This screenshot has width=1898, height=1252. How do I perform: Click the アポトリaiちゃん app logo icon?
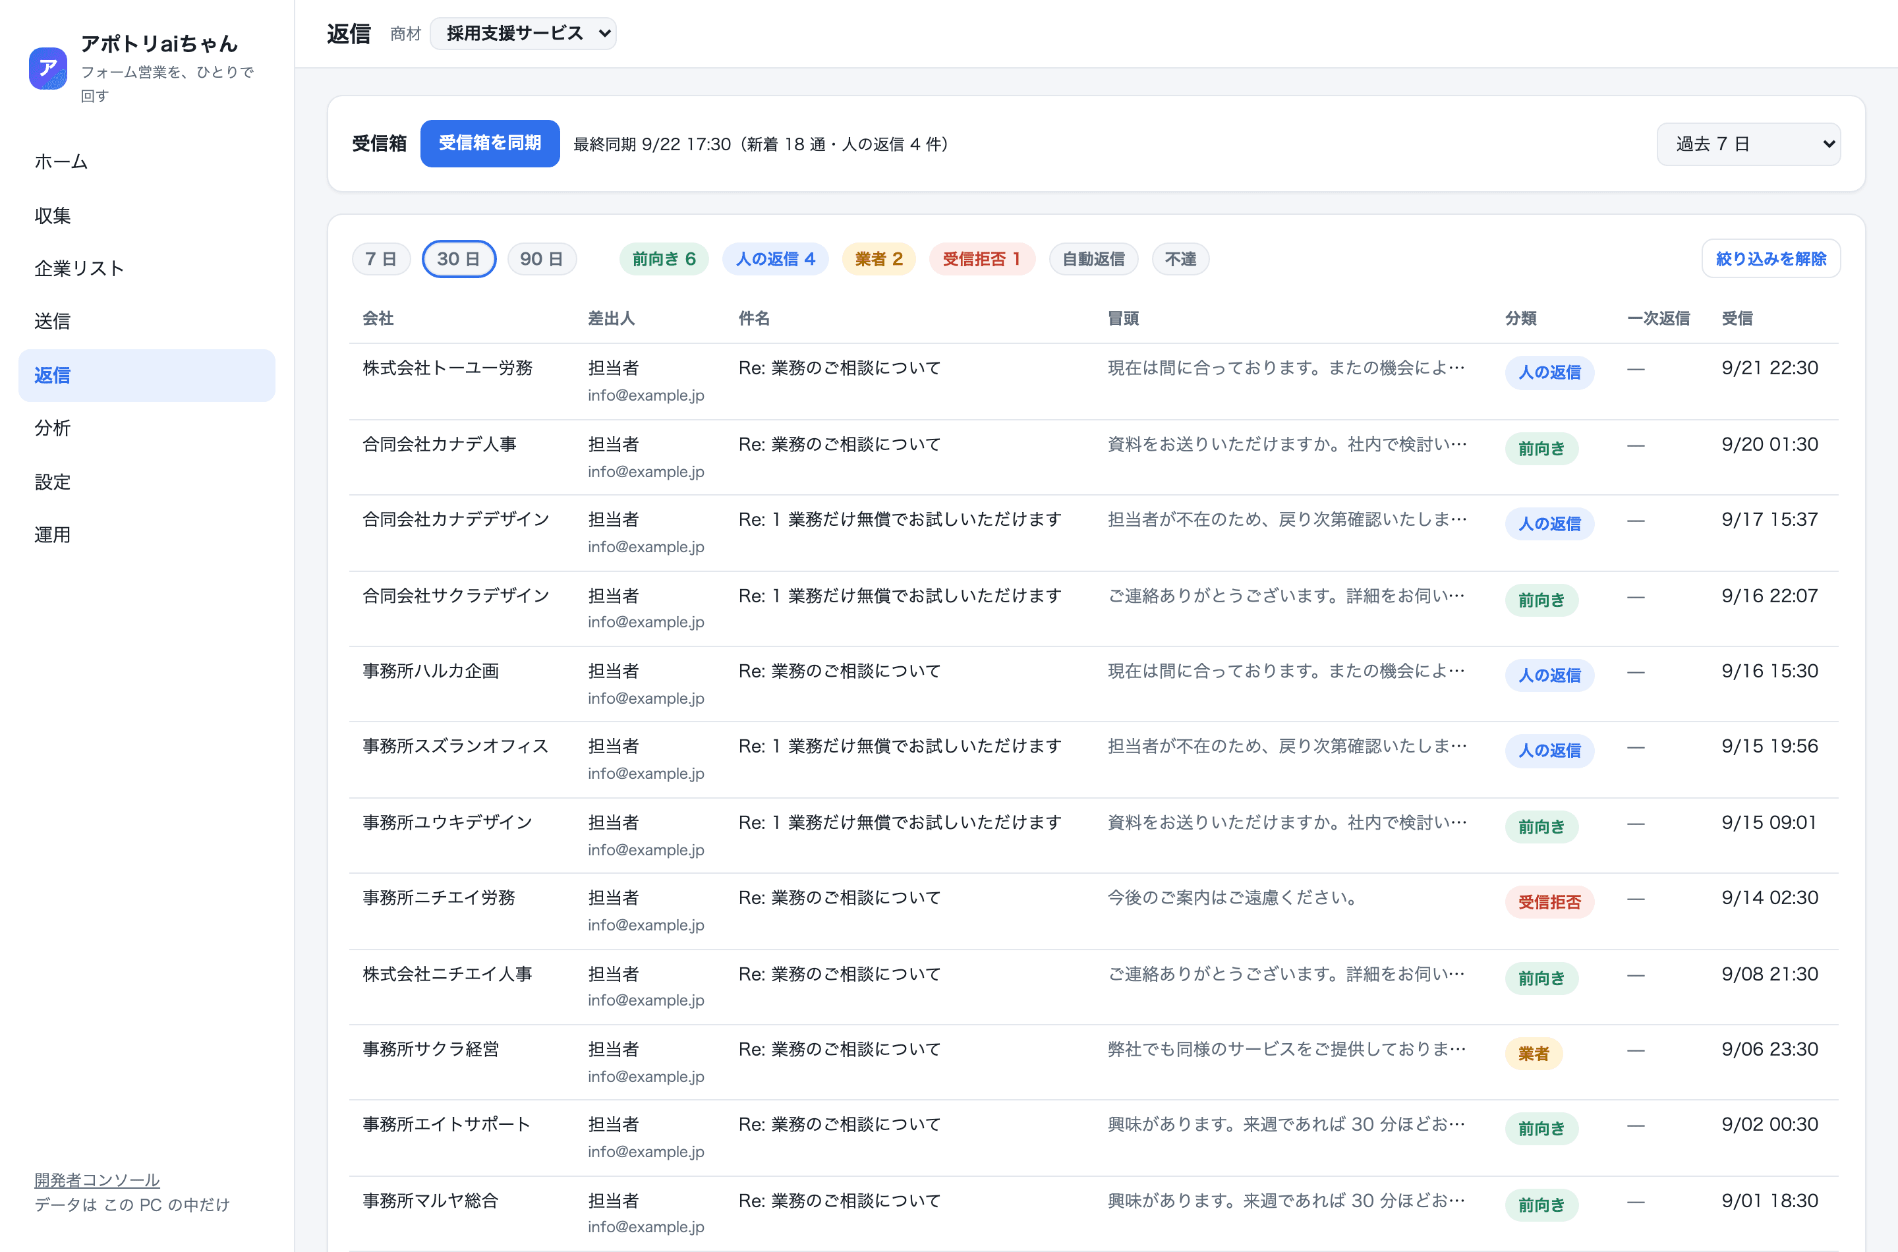[x=48, y=68]
